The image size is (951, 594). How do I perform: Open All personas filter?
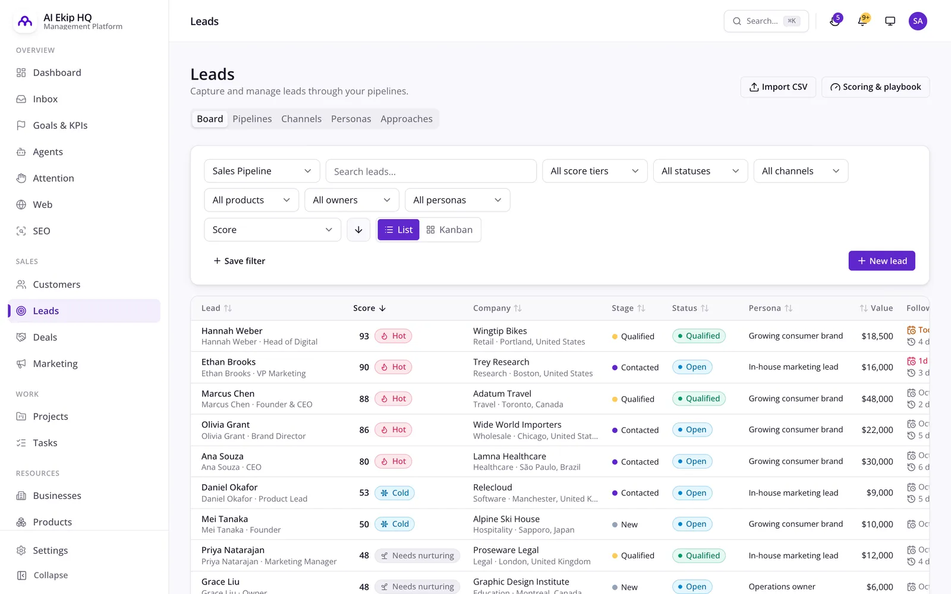point(458,200)
